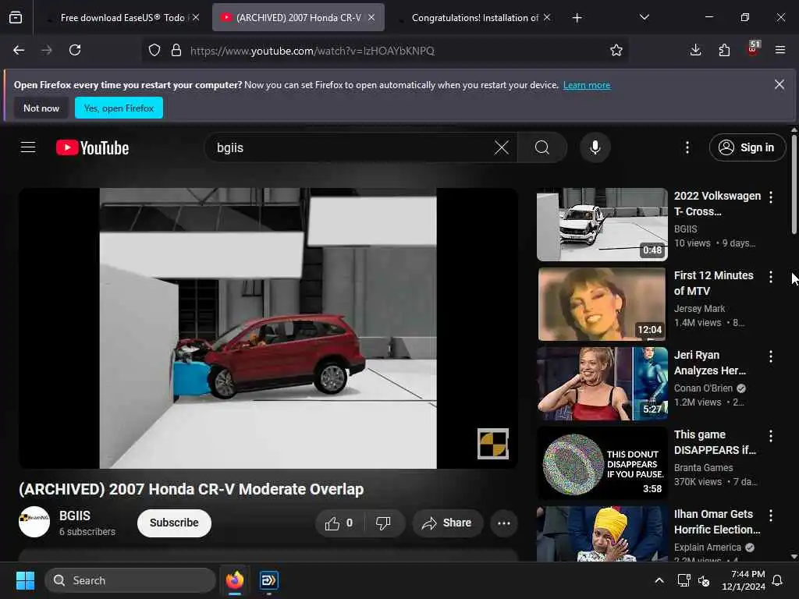799x599 pixels.
Task: Open options menu for Ilhan Omar video
Action: (x=770, y=516)
